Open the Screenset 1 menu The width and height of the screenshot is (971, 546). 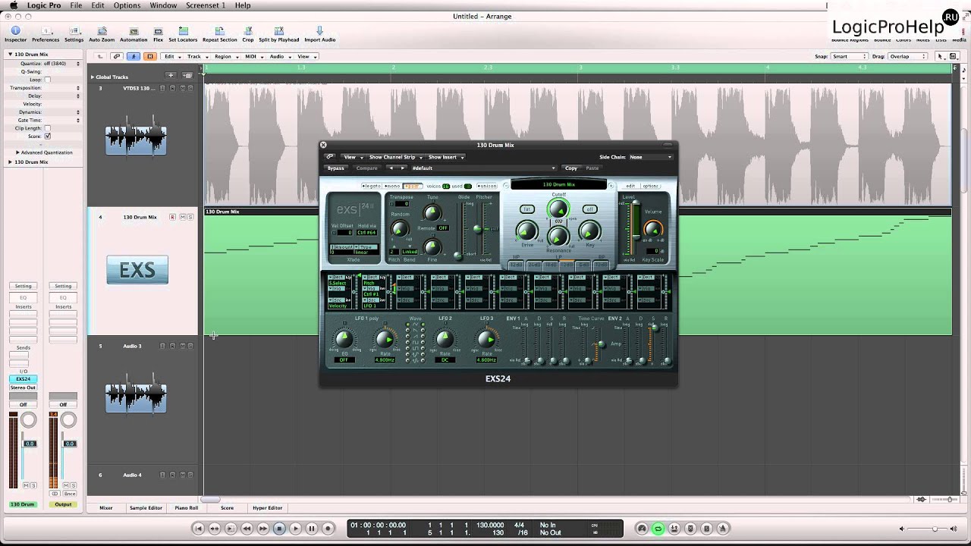pyautogui.click(x=206, y=5)
